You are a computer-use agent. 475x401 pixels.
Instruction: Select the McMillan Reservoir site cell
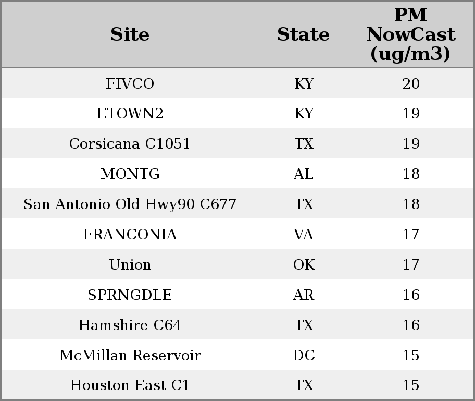(x=130, y=355)
